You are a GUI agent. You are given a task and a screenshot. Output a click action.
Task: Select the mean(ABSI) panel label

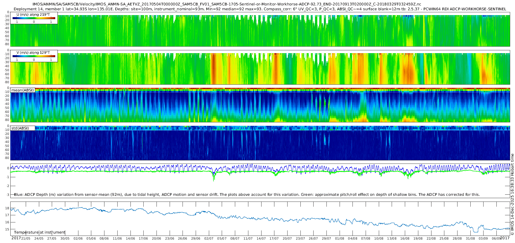point(23,90)
